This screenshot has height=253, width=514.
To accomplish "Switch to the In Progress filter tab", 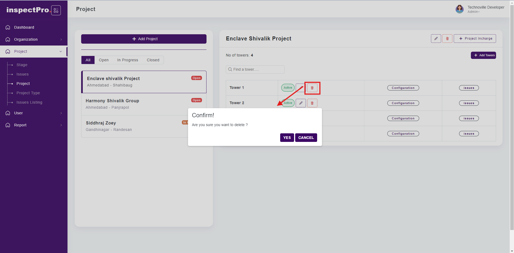I will tap(127, 60).
